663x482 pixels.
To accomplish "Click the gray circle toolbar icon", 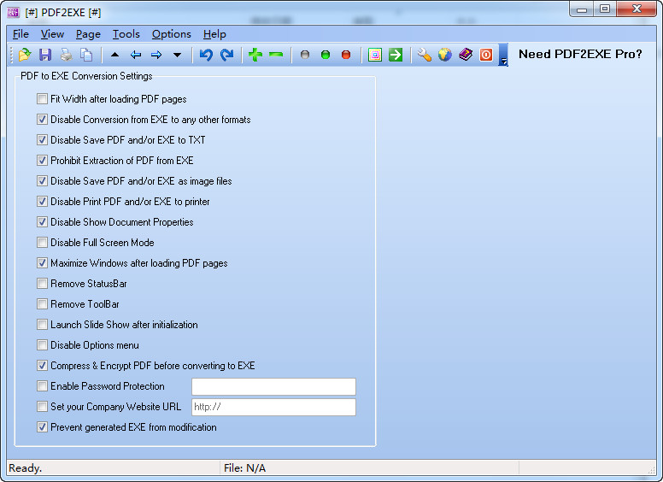I will click(x=305, y=55).
